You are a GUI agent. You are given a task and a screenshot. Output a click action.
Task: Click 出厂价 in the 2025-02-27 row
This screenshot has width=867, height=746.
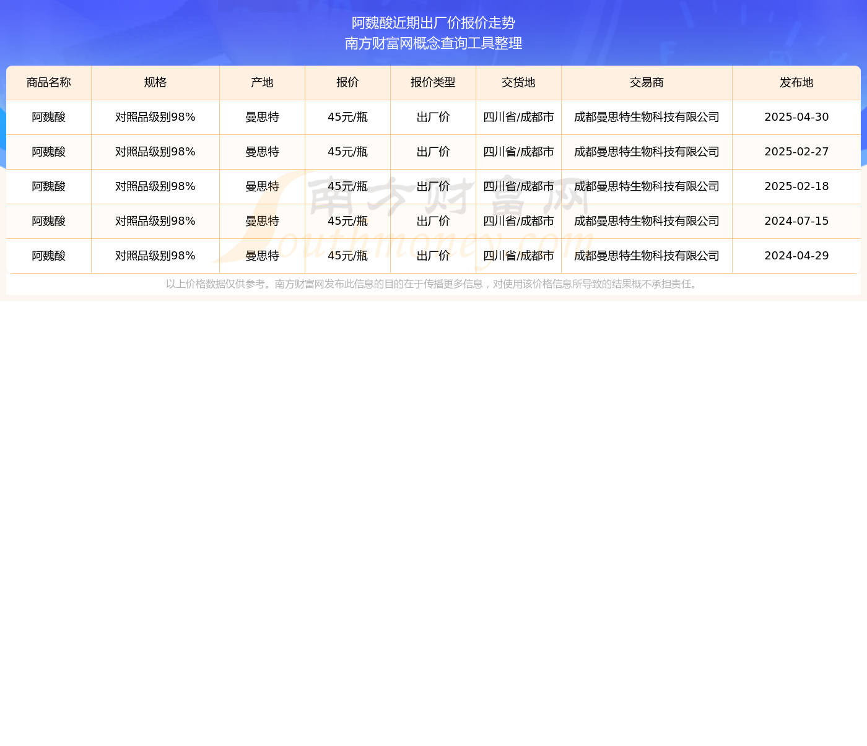coord(434,152)
